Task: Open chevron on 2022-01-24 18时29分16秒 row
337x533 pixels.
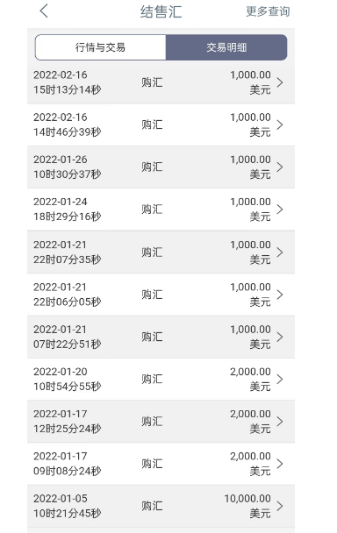Action: point(280,209)
